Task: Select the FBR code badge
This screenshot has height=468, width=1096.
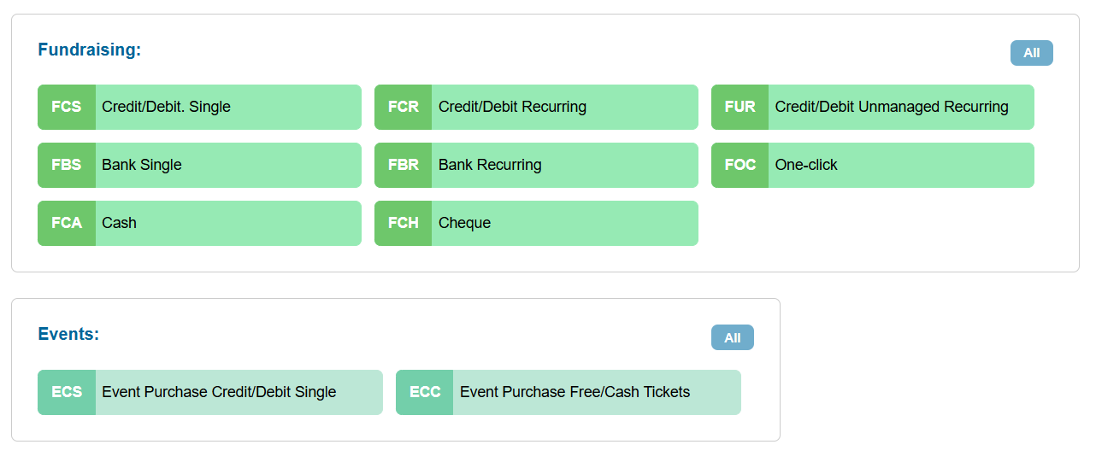Action: (x=403, y=165)
